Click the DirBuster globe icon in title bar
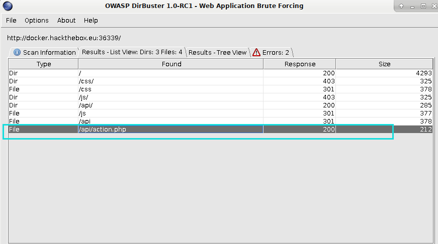 coord(8,6)
